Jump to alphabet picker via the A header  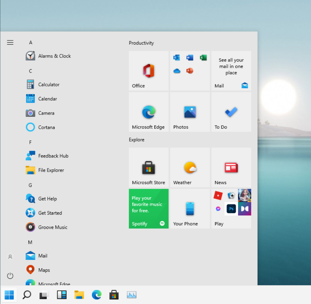tap(31, 43)
